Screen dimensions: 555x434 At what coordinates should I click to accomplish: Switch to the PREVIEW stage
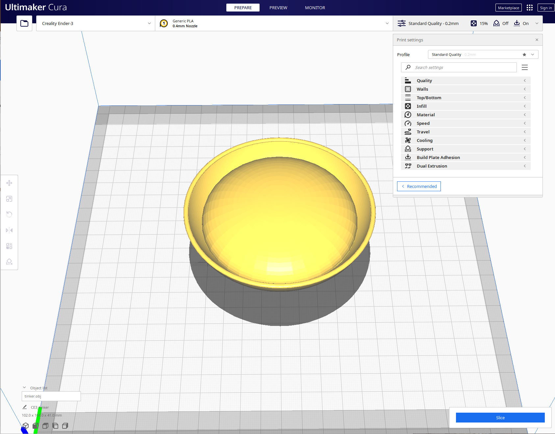278,8
